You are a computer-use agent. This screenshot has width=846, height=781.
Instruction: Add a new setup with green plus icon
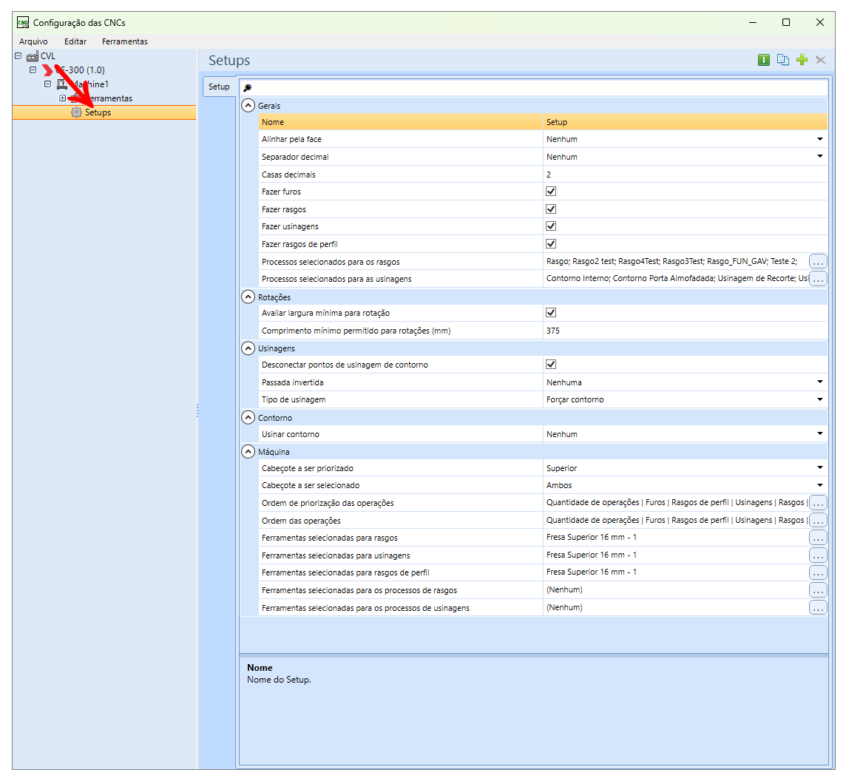pos(802,60)
